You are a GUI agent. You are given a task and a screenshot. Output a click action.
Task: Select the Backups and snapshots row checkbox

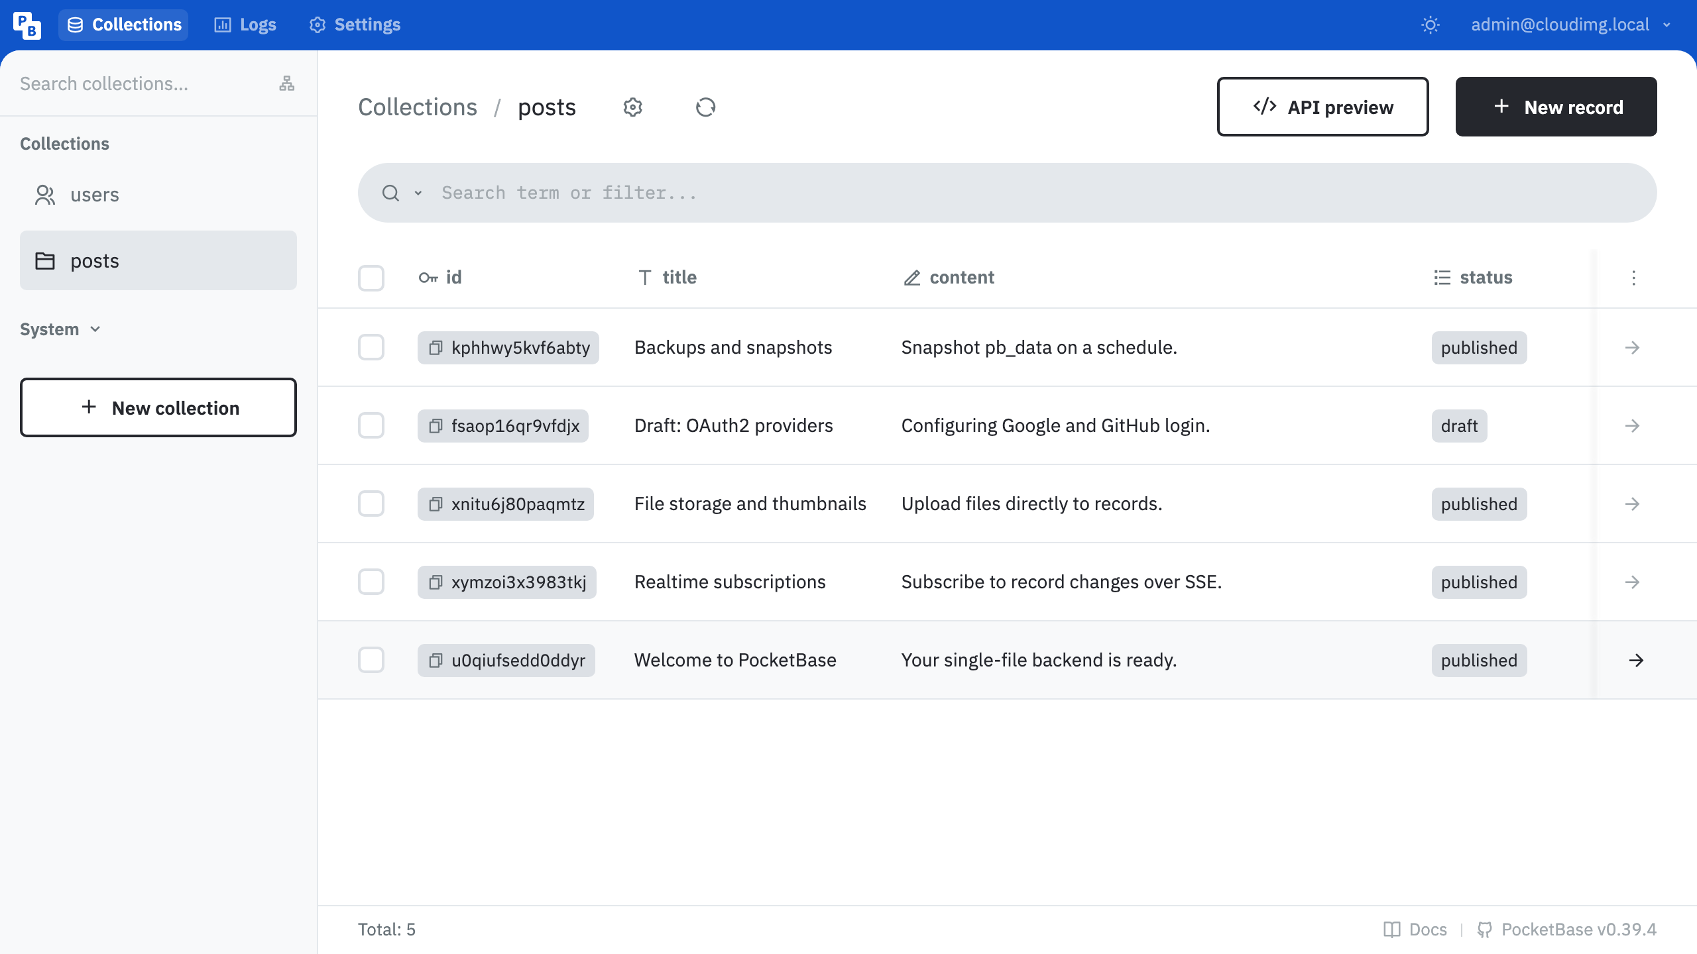click(x=371, y=347)
